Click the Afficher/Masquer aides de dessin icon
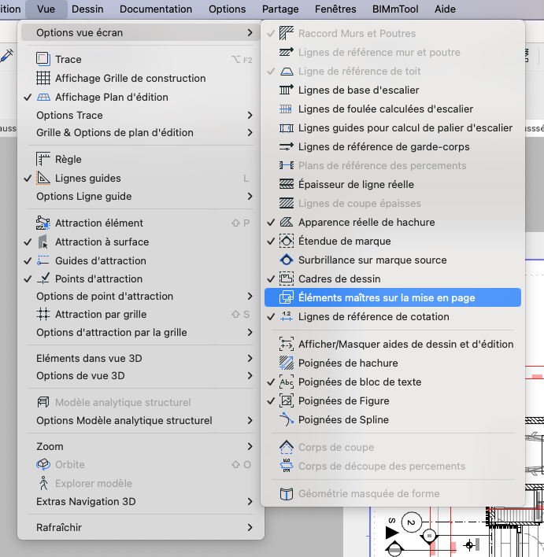The height and width of the screenshot is (557, 544). (287, 345)
